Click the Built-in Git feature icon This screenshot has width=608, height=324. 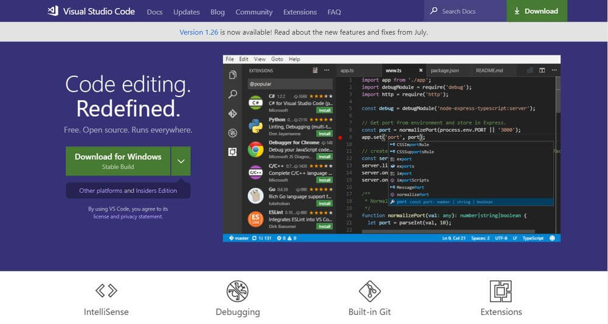point(370,291)
